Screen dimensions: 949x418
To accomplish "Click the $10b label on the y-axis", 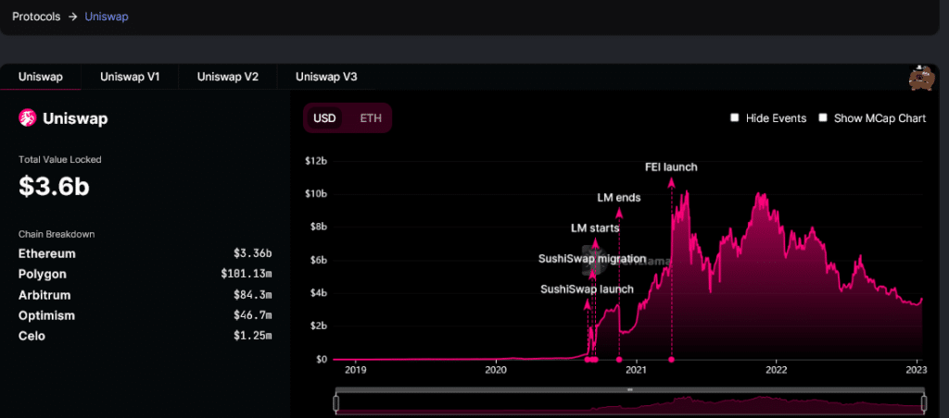I will (315, 194).
